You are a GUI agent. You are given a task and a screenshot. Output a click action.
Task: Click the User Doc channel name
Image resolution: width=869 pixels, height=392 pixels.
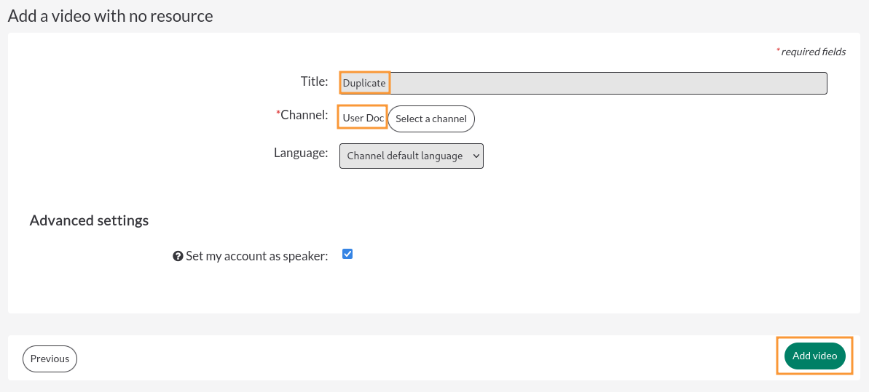(363, 118)
